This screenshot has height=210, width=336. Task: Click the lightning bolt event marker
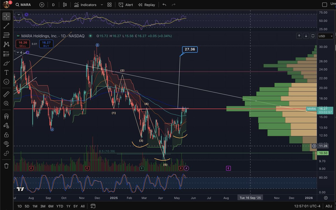[187, 168]
